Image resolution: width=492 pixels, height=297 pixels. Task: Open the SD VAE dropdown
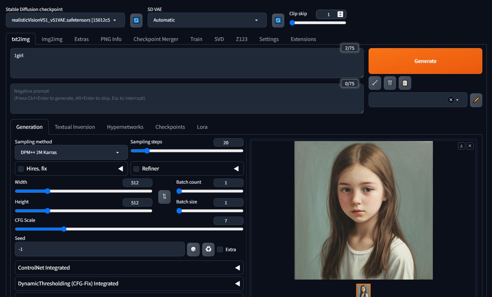pyautogui.click(x=207, y=20)
